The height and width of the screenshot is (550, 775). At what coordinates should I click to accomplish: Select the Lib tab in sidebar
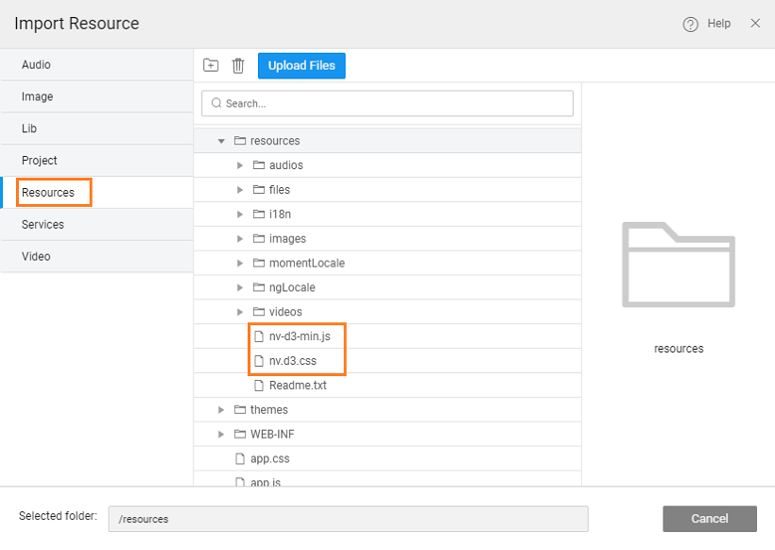click(x=29, y=129)
